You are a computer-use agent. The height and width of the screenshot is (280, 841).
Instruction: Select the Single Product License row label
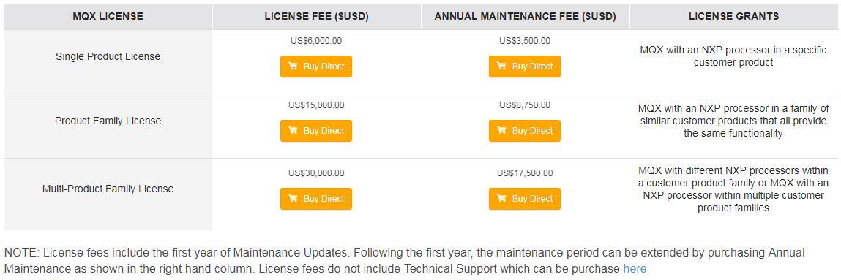pyautogui.click(x=108, y=56)
